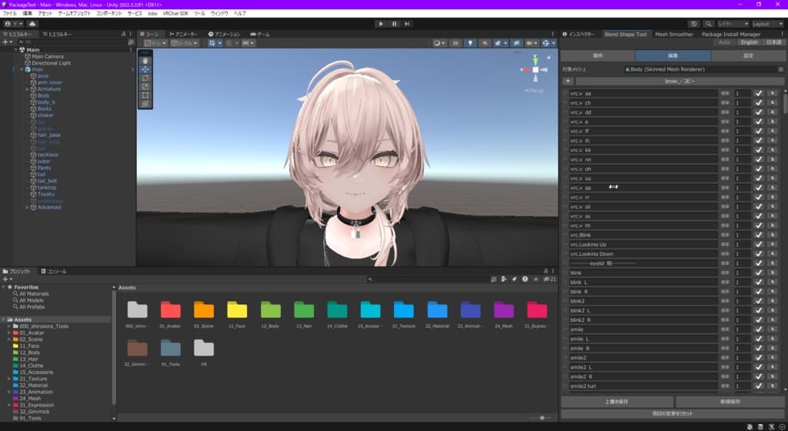Switch to the Mesh Smoother tab
This screenshot has width=788, height=431.
tap(674, 34)
